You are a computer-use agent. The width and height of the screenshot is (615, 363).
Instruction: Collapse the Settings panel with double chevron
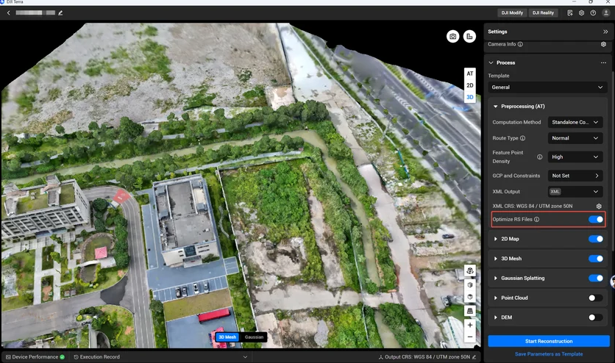(x=605, y=32)
